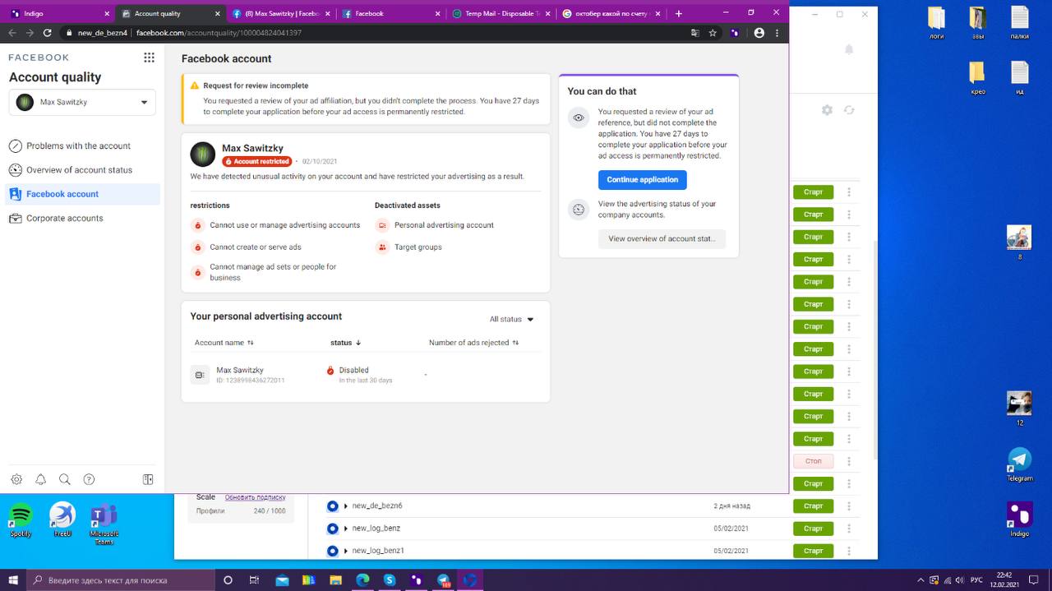This screenshot has width=1052, height=591.
Task: Click the refresh icon in the Indigo window
Action: 849,110
